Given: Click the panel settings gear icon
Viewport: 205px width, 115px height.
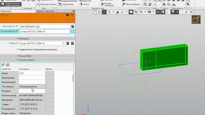Looking at the screenshot, I should (74, 11).
